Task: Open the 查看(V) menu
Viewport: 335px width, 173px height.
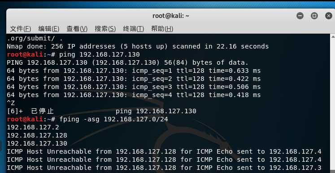Action: [77, 29]
